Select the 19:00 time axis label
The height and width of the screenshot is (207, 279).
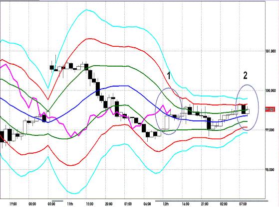[13, 204]
